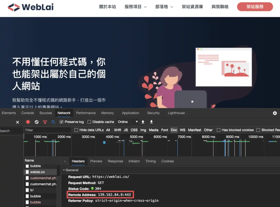
Task: Click the import HAR upload arrow icon
Action: pos(143,122)
